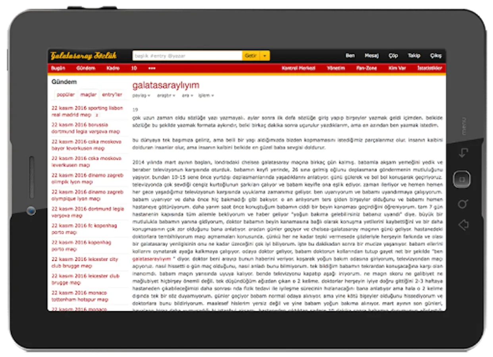Open cska moskova leverkusen maçı topic

click(x=87, y=161)
